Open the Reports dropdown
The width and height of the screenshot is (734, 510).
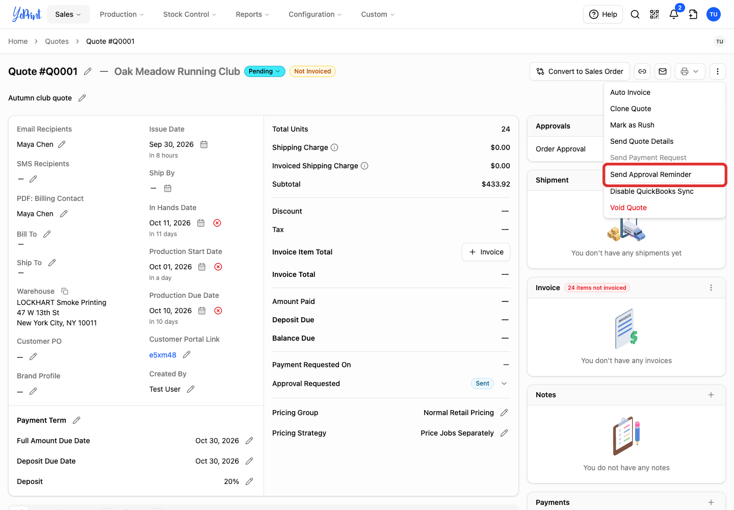pyautogui.click(x=252, y=14)
